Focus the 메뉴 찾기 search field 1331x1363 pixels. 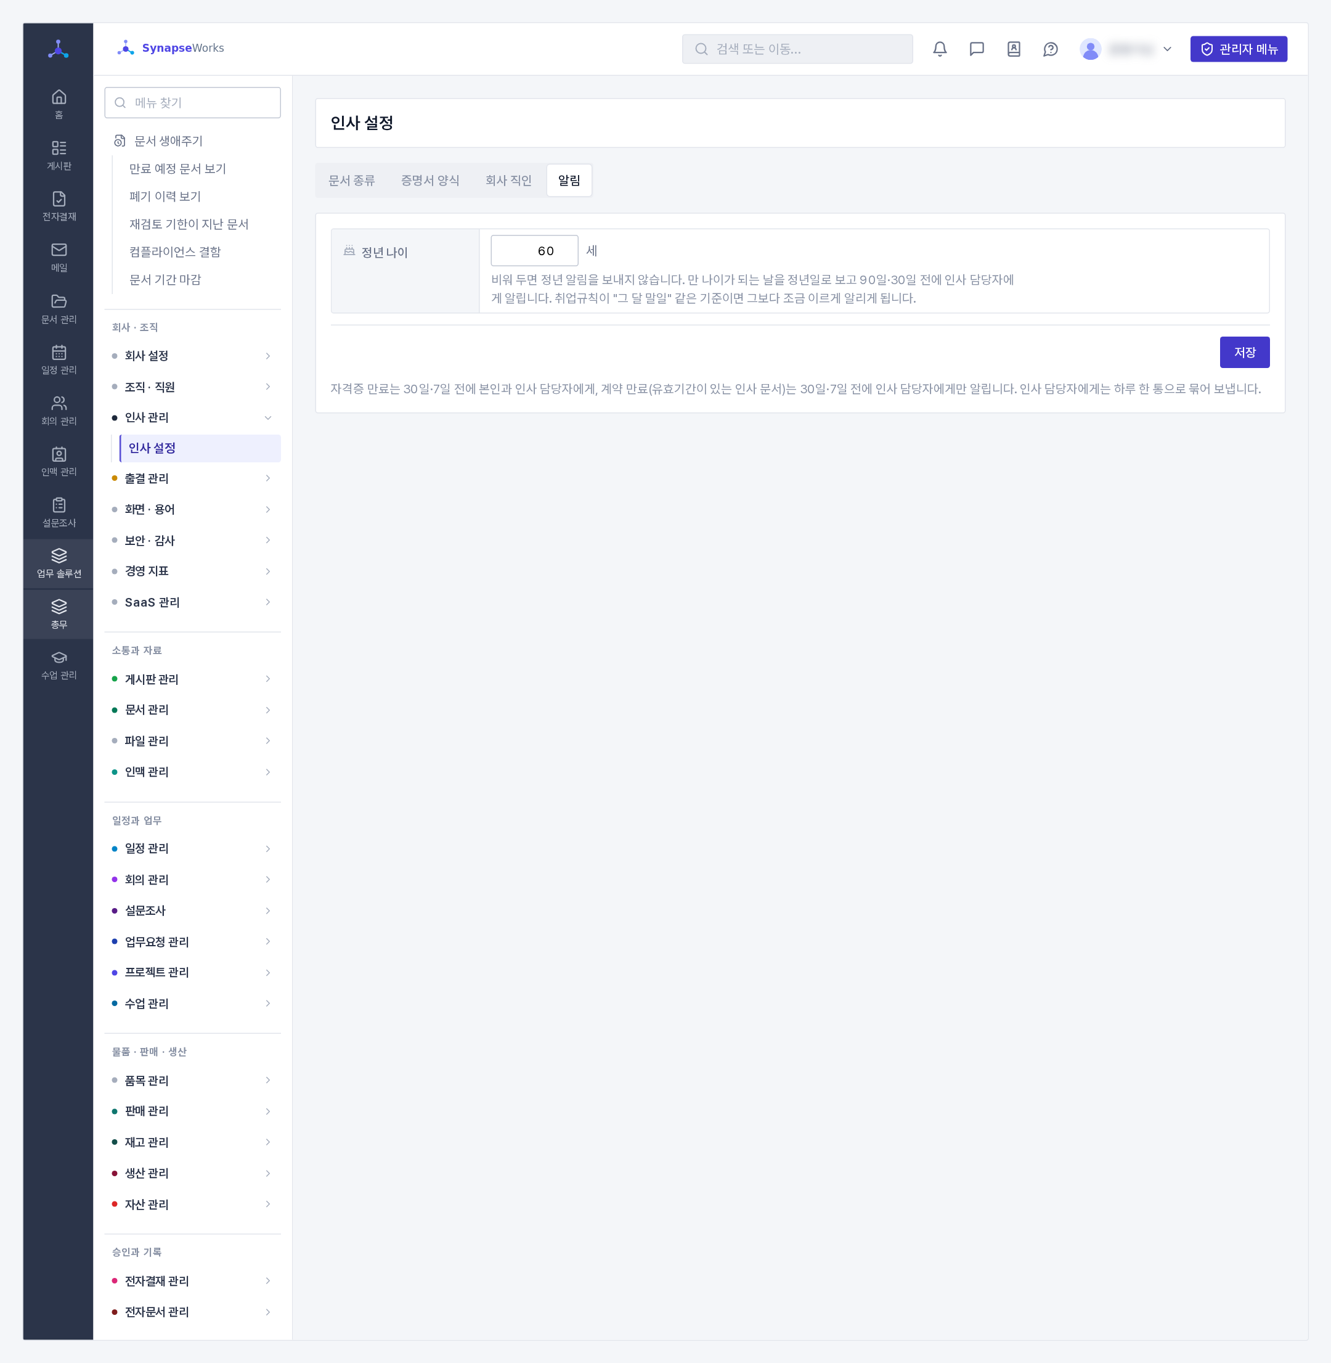pos(192,103)
